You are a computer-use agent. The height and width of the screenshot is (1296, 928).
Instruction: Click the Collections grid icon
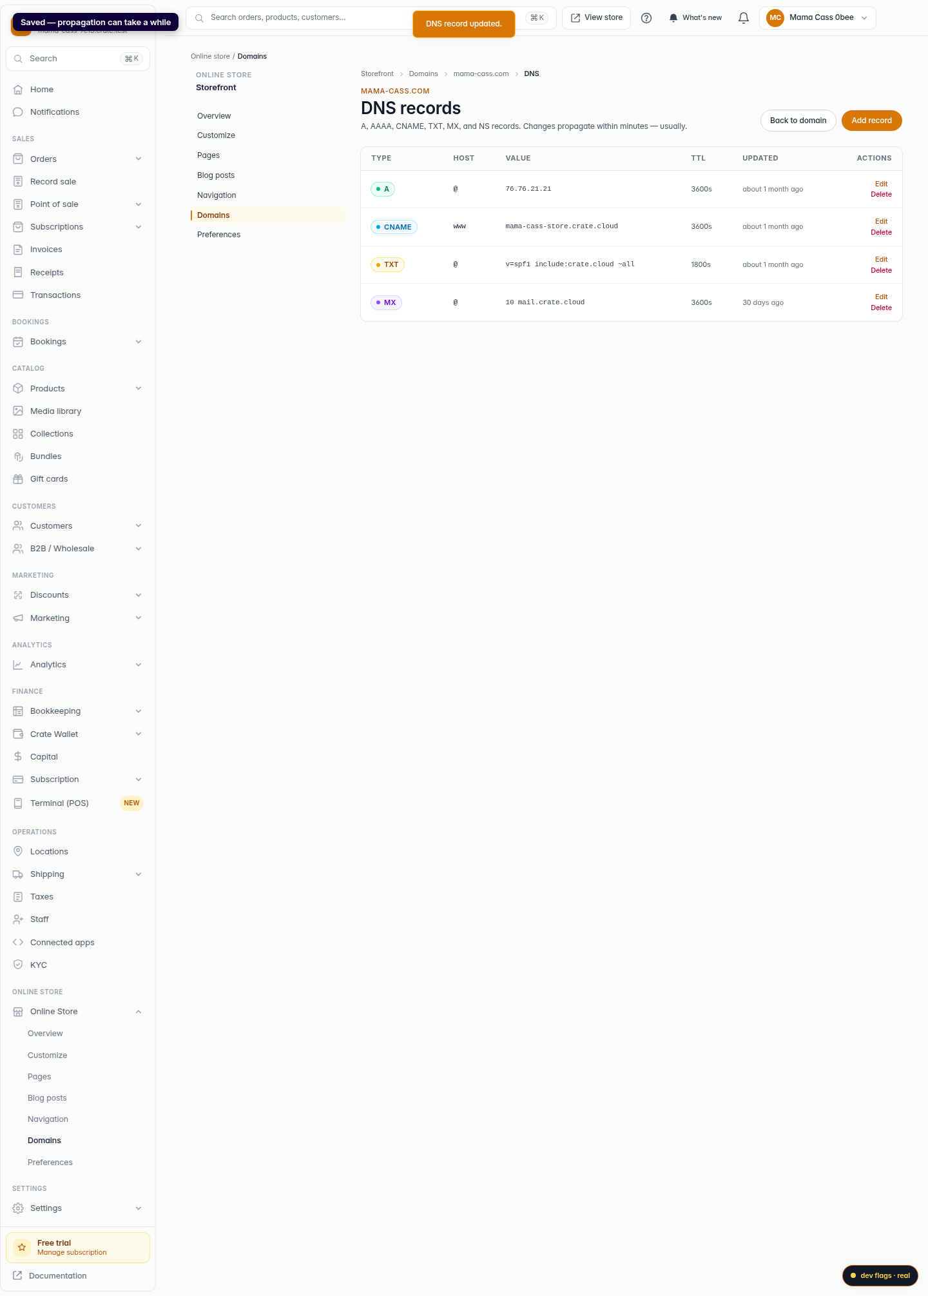[18, 434]
